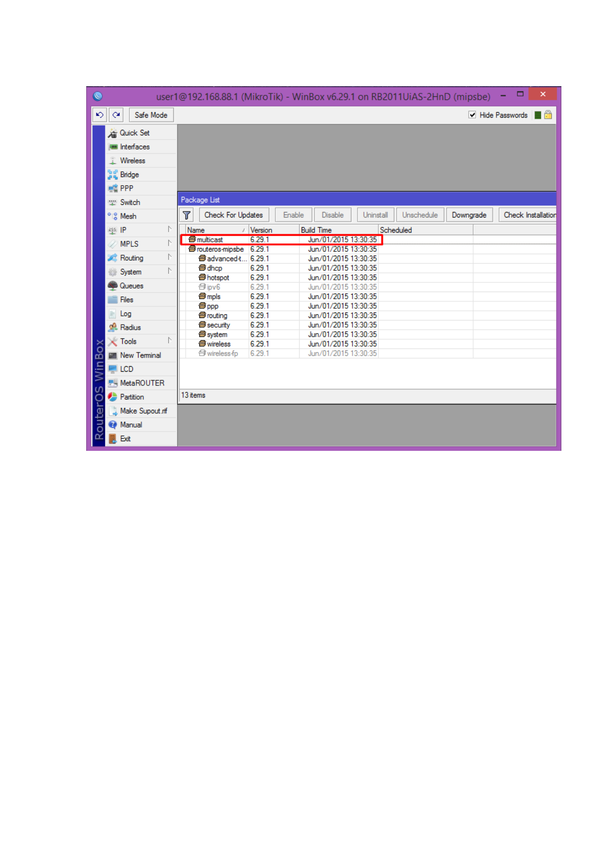The width and height of the screenshot is (604, 854).
Task: Toggle the Safe Mode button
Action: click(151, 115)
